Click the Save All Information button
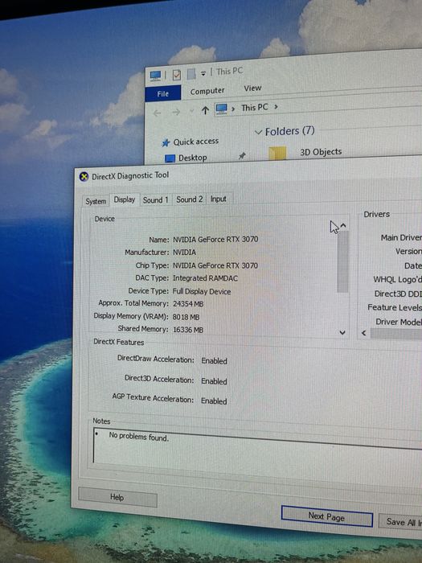This screenshot has height=563, width=422. 400,522
